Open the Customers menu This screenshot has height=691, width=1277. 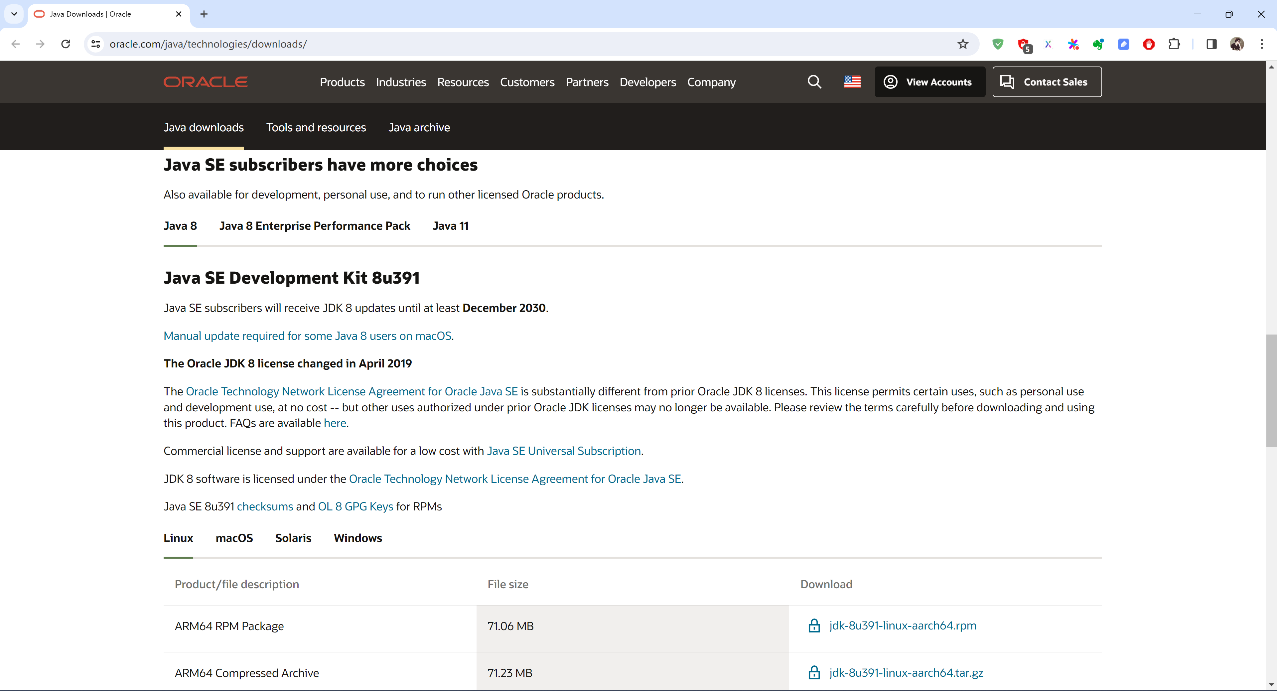[527, 82]
